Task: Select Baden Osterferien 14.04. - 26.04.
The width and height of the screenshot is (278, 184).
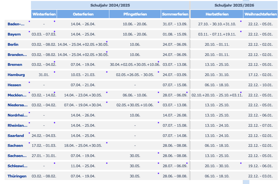Action: coord(83,24)
